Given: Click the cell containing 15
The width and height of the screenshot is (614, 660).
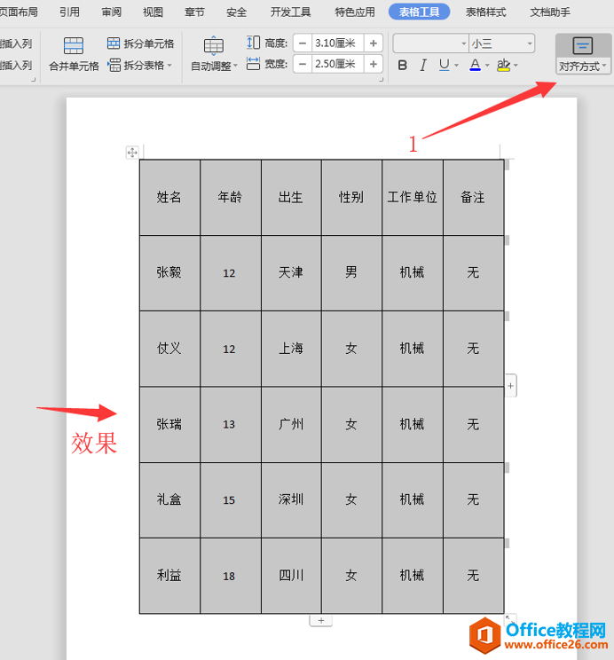Looking at the screenshot, I should click(x=231, y=500).
